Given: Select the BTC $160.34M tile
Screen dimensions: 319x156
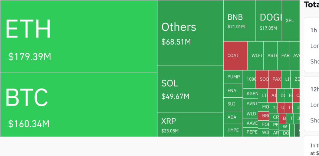Looking at the screenshot, I should pos(79,104).
